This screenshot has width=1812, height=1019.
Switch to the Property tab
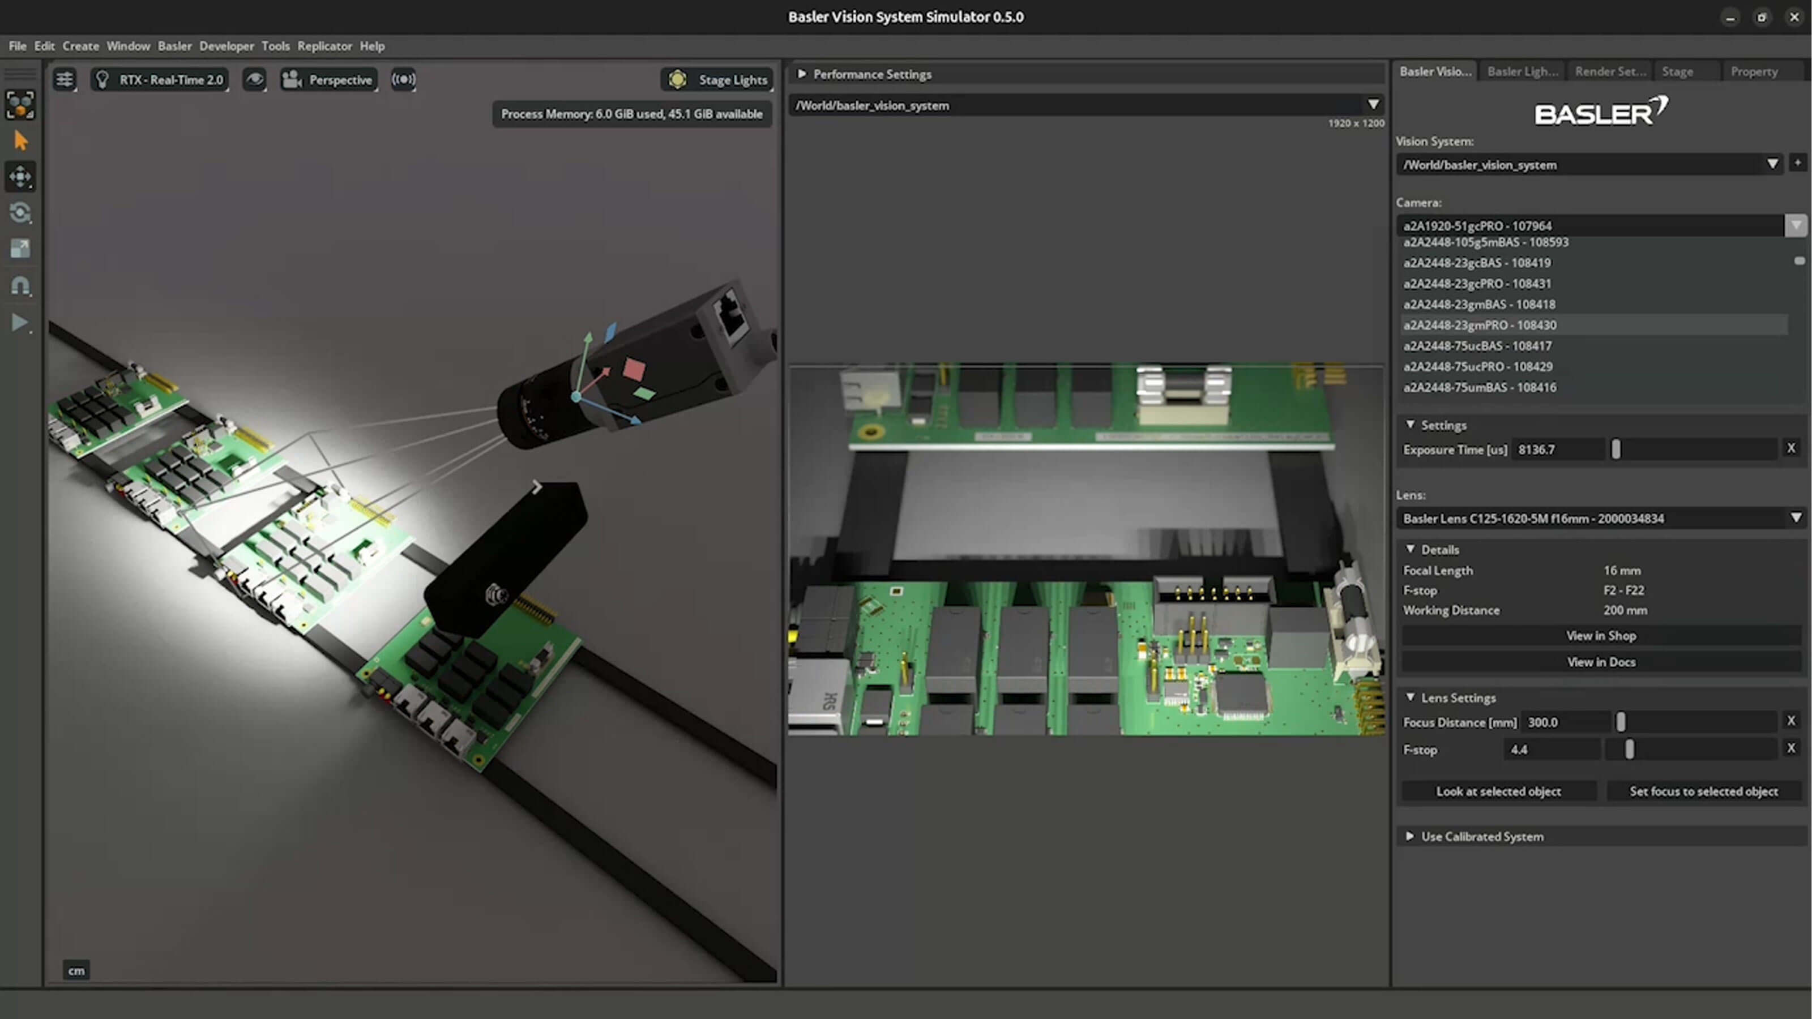1754,71
